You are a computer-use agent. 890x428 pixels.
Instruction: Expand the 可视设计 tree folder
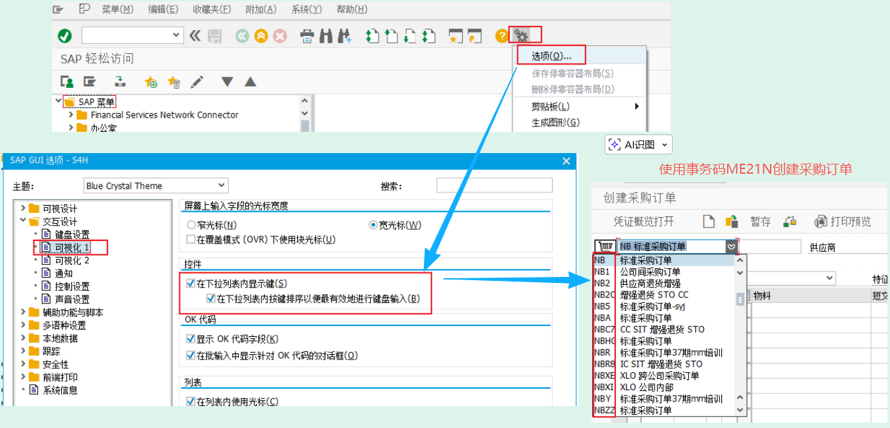click(24, 208)
